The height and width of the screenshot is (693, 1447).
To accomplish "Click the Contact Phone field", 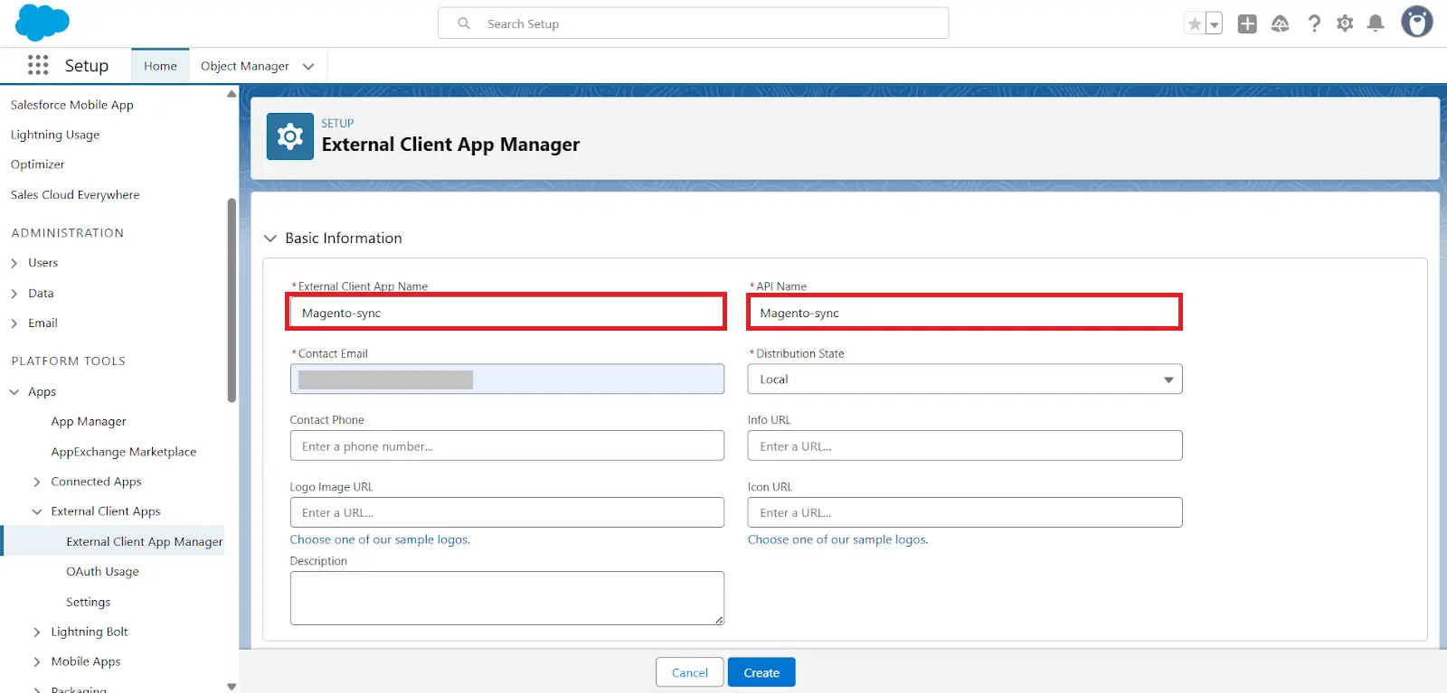I will pyautogui.click(x=506, y=445).
